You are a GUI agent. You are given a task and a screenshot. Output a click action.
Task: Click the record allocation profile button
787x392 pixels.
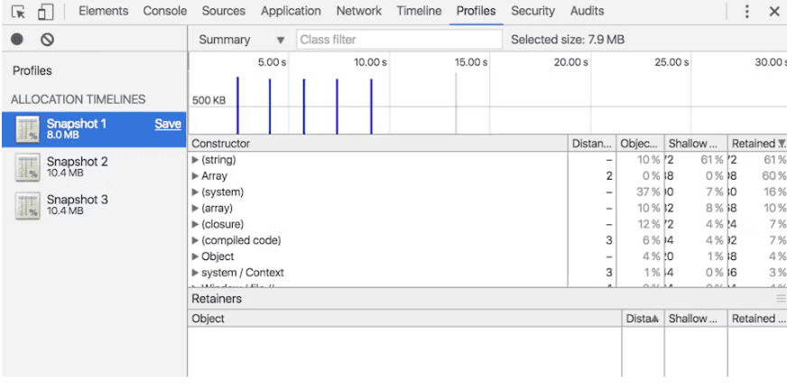point(17,40)
